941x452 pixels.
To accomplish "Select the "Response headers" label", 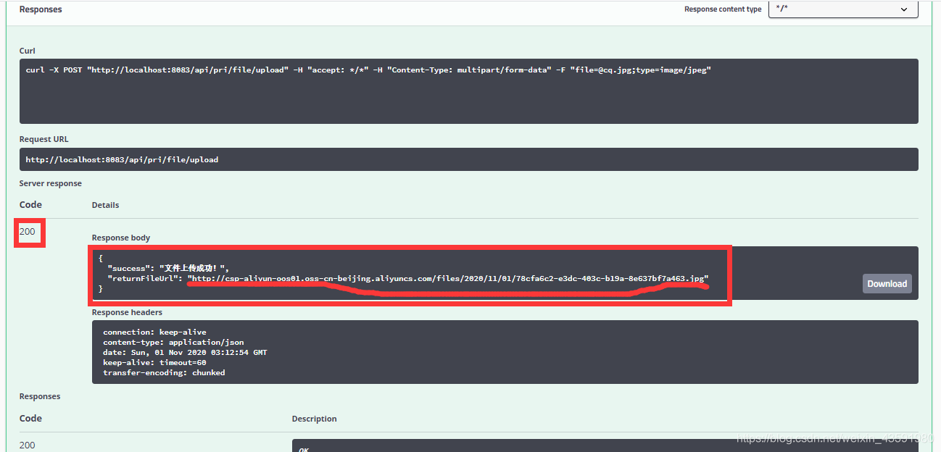I will click(127, 312).
